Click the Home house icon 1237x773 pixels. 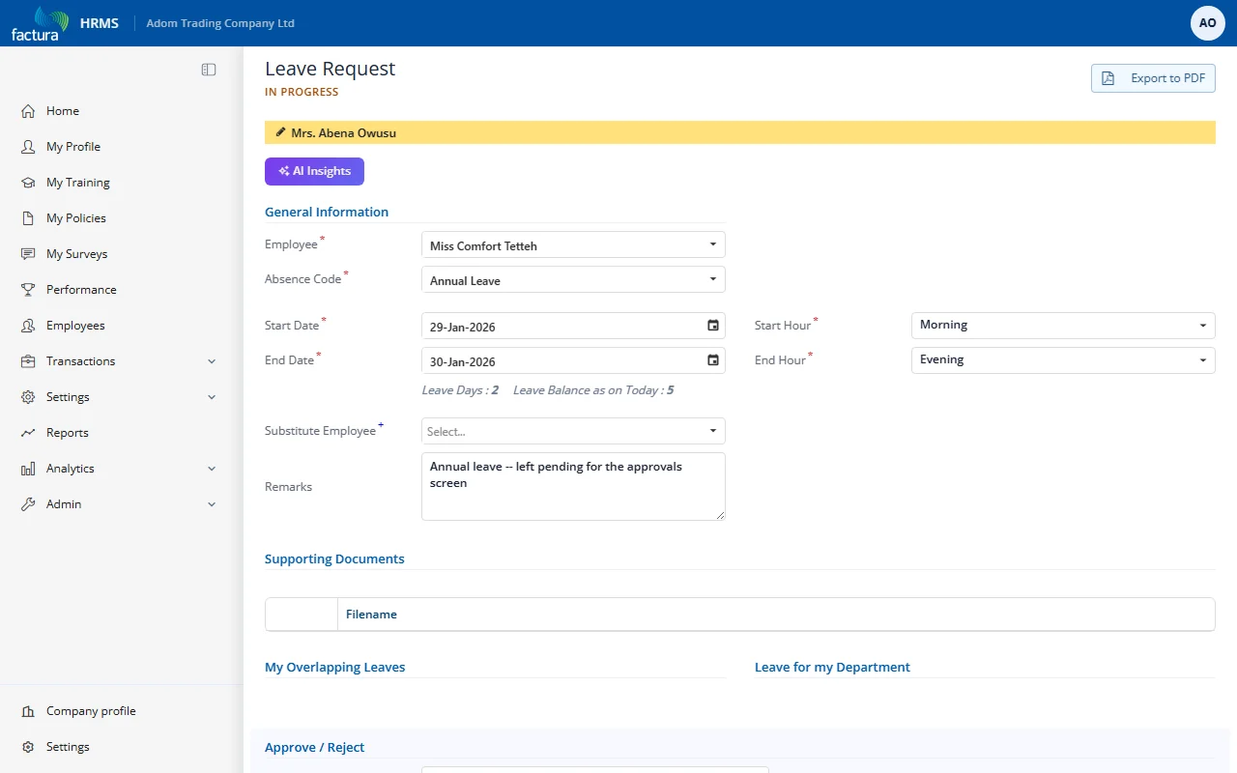click(x=28, y=111)
